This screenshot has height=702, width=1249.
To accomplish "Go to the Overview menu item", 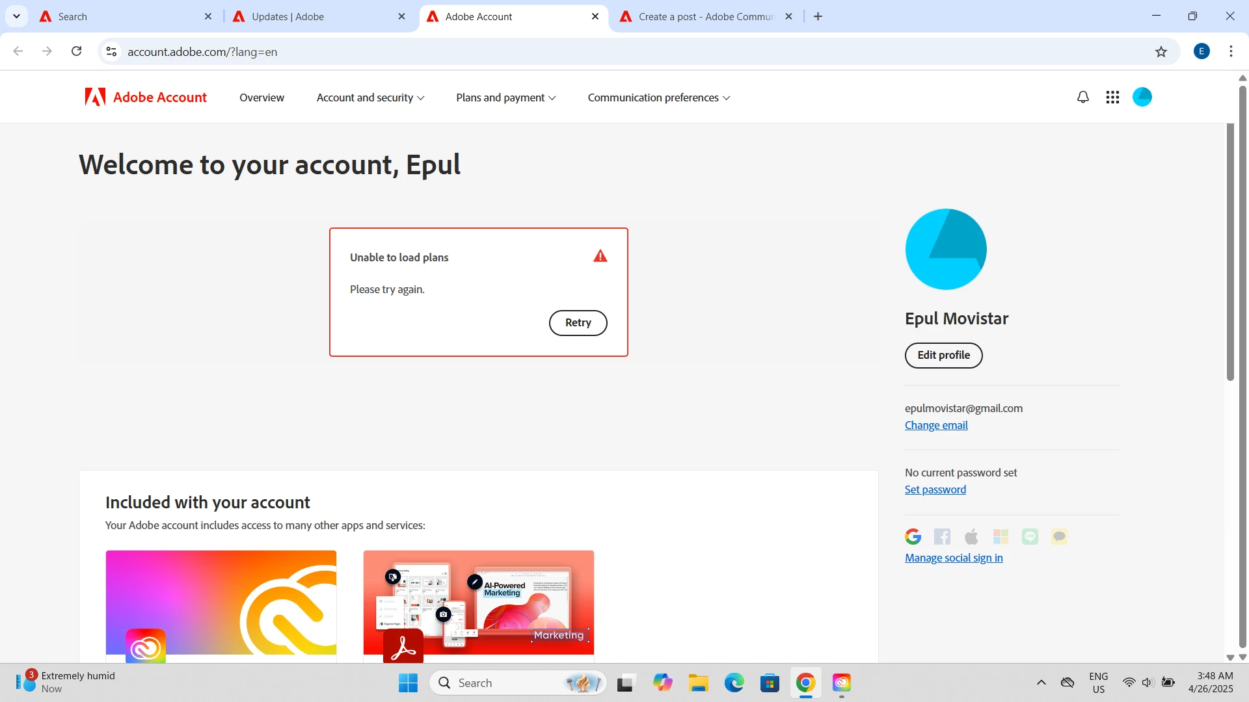I will pyautogui.click(x=262, y=97).
